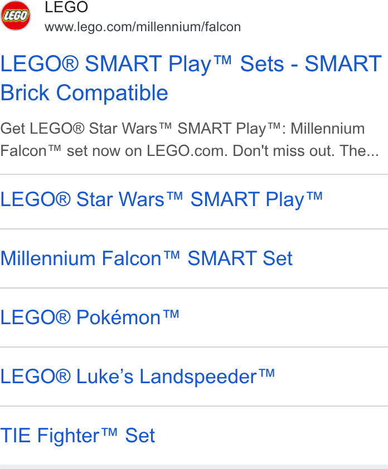Image resolution: width=388 pixels, height=469 pixels.
Task: Click 'Millennium Falcon' text in the description snippet
Action: [x=182, y=140]
